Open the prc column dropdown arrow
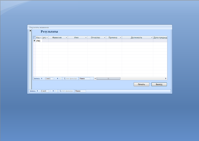This screenshot has height=141, width=199. 47,38
